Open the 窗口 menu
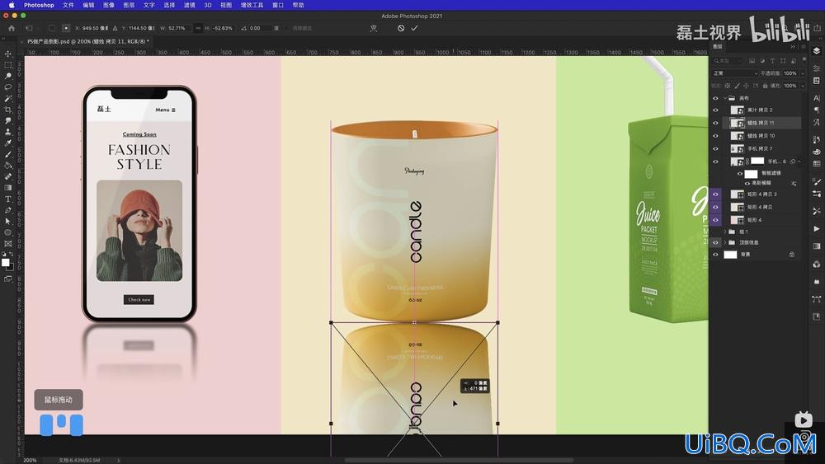The image size is (825, 464). click(278, 5)
